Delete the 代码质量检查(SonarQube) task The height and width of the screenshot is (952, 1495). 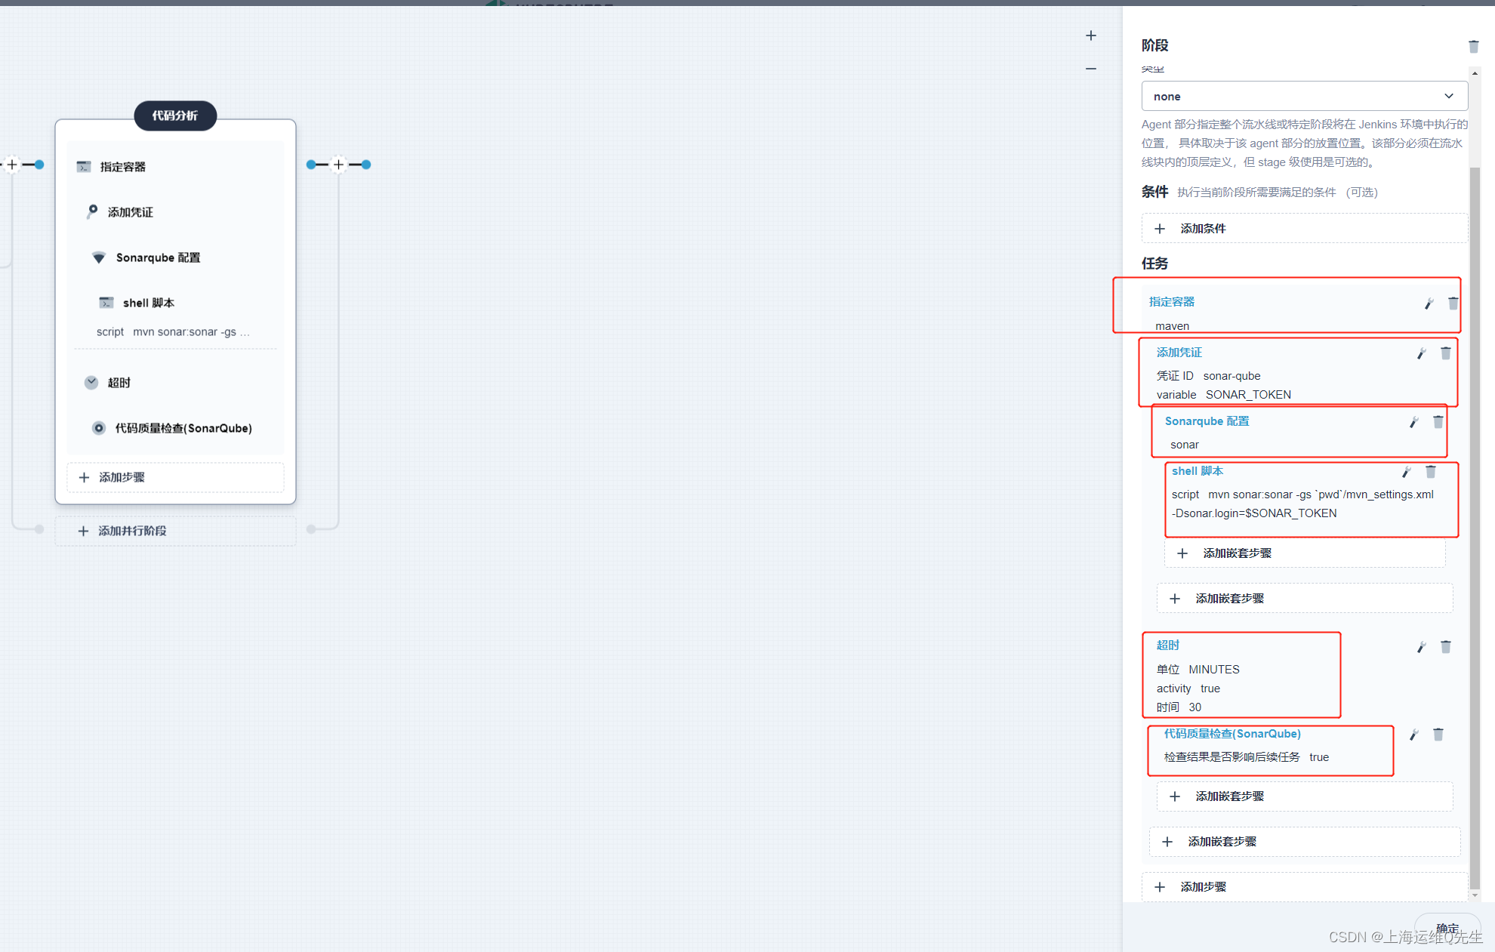1438,735
